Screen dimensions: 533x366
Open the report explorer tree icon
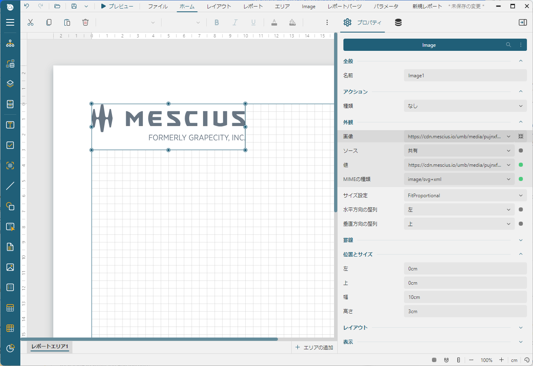[10, 44]
